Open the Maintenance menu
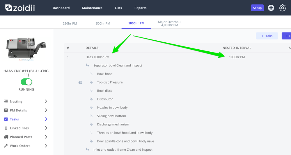Screen dimensions: 291x155 click(92, 8)
